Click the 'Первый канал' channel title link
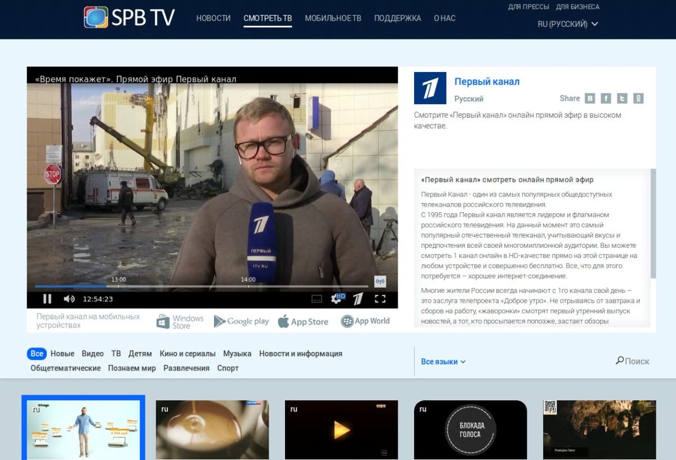This screenshot has height=460, width=676. (x=487, y=82)
